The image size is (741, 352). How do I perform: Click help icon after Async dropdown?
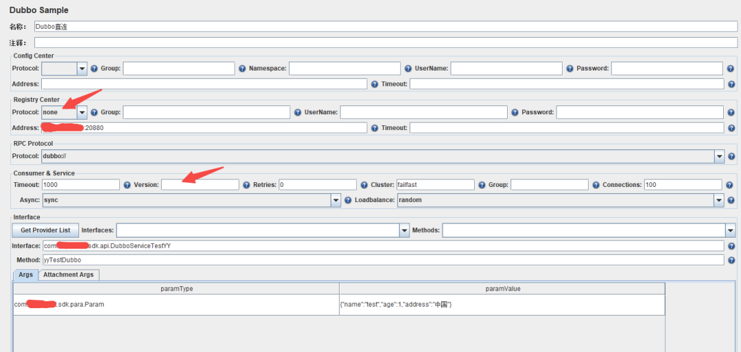349,200
